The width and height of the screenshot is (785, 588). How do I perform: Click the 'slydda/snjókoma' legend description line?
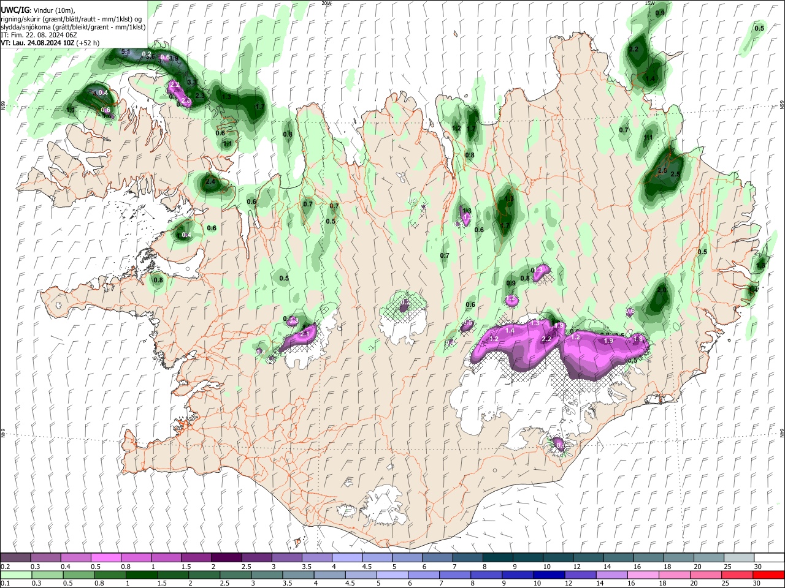point(73,27)
